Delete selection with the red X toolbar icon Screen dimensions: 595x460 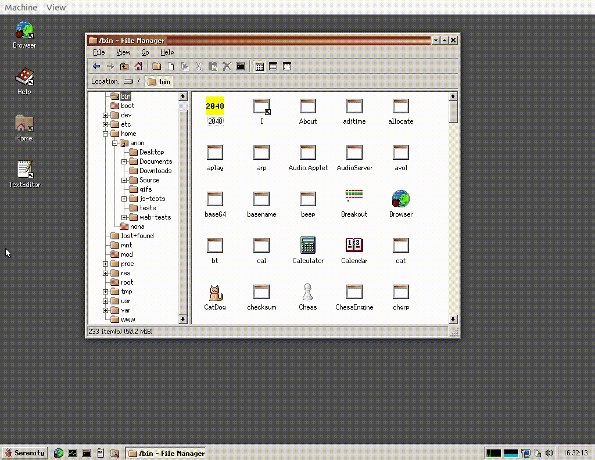point(226,66)
